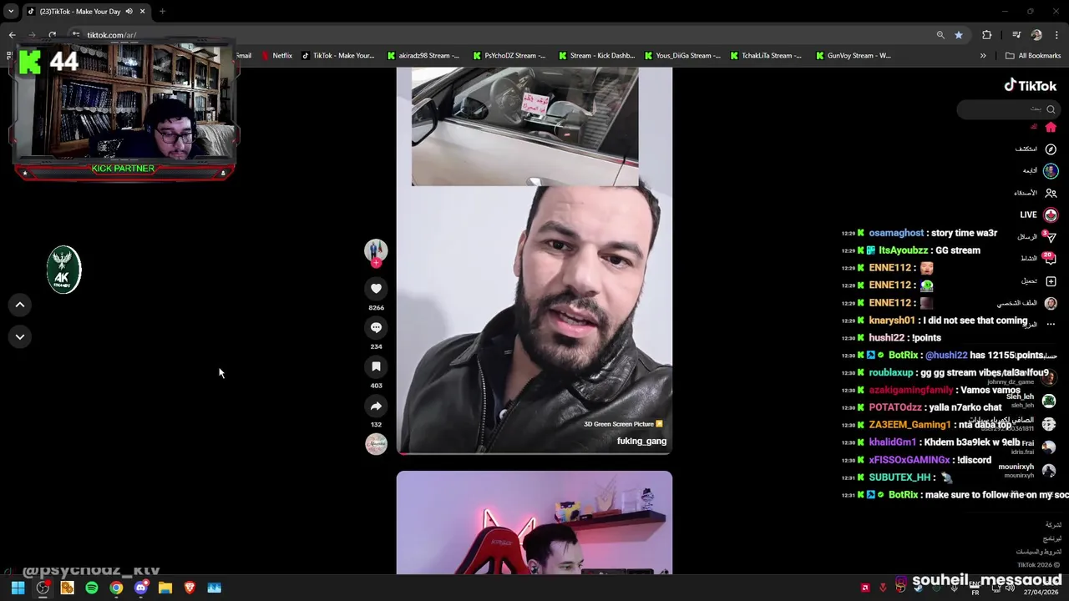Open comments on the 234-comment video
This screenshot has height=601, width=1069.
click(x=376, y=327)
